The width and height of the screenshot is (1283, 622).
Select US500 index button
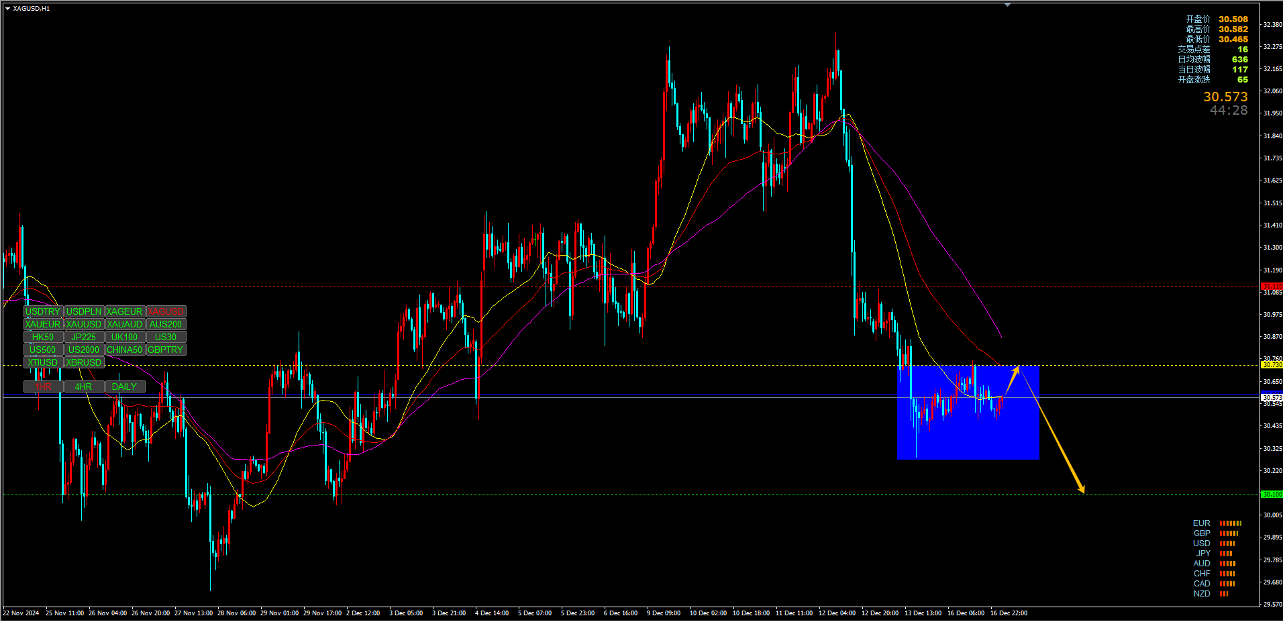click(x=44, y=350)
